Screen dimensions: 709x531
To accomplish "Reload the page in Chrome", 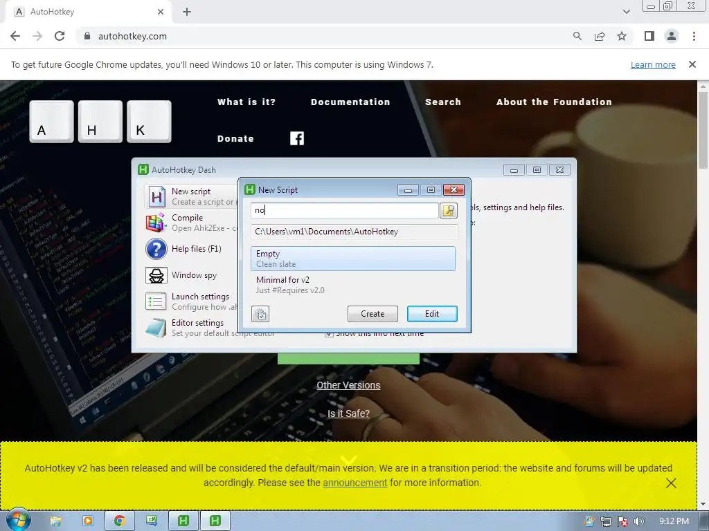I will [60, 36].
